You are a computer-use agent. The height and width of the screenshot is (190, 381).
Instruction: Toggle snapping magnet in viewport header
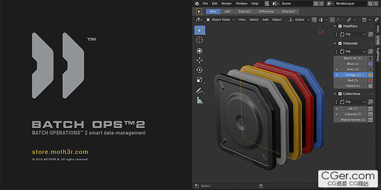click(314, 20)
